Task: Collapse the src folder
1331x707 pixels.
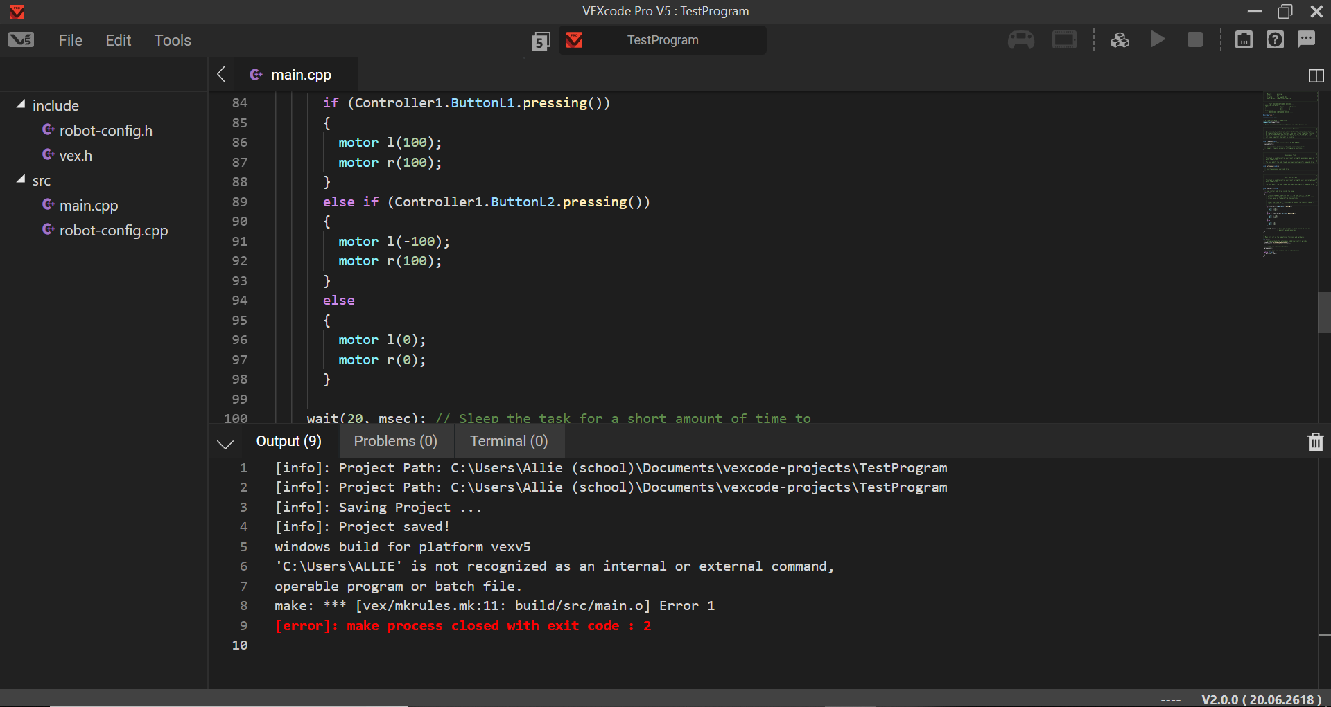Action: click(x=21, y=179)
